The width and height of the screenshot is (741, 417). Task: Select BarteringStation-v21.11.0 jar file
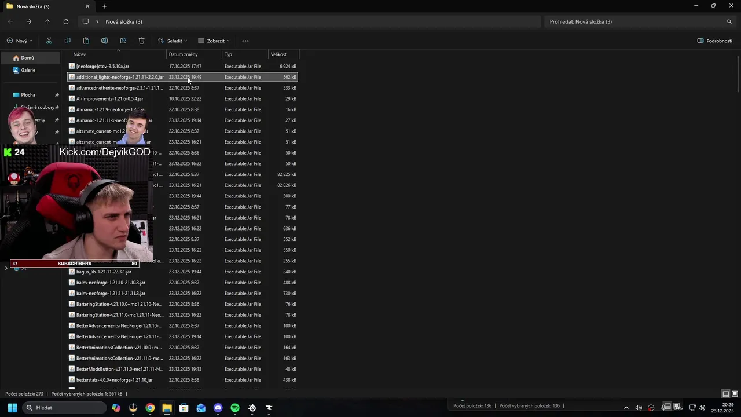click(182, 315)
